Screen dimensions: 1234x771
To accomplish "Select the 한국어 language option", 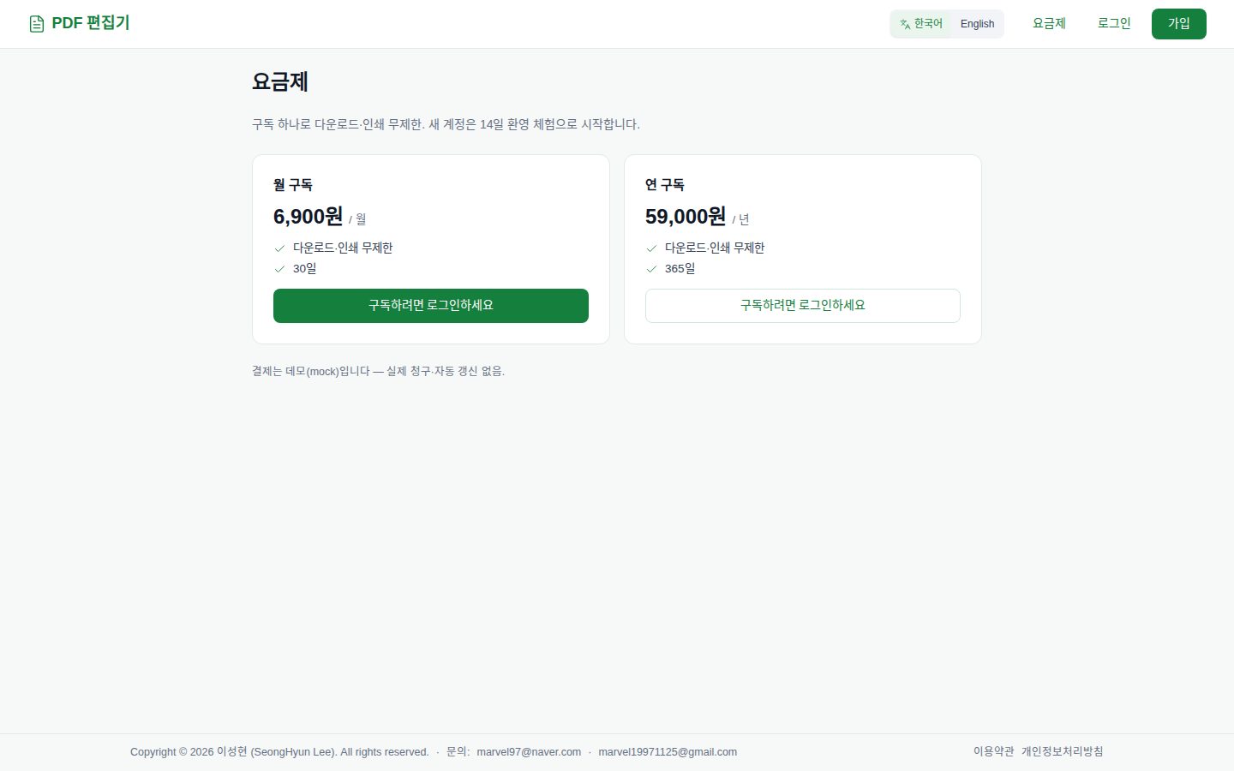I will pos(921,24).
